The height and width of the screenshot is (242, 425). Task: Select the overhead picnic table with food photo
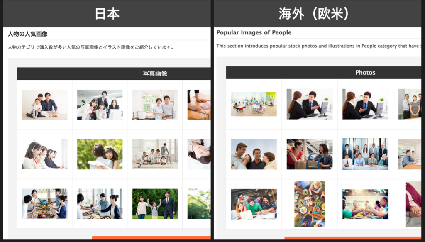310,204
